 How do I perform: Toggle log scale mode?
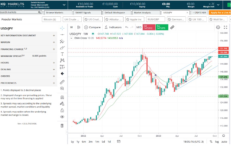217,142
